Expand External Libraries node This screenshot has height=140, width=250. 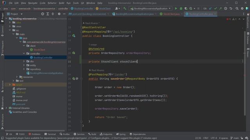pos(6,108)
